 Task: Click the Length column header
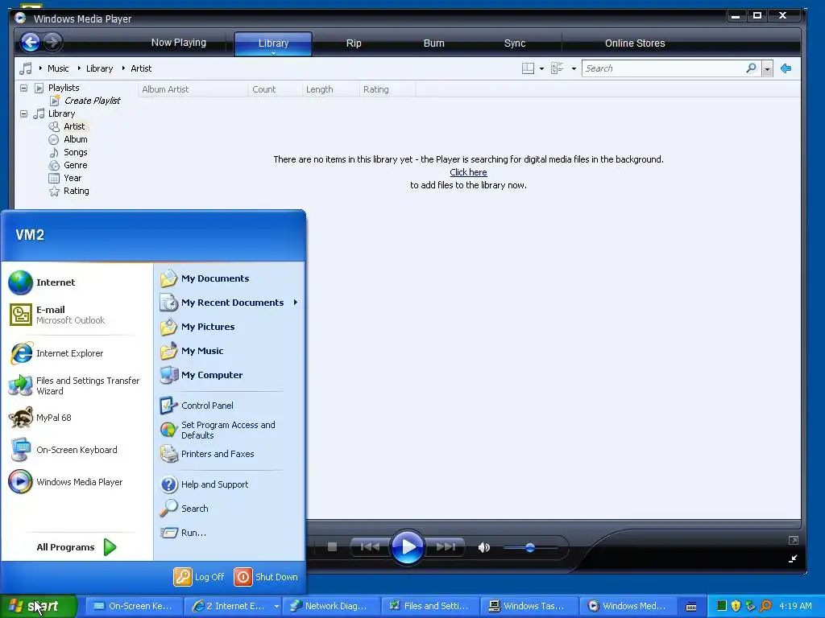coord(331,89)
